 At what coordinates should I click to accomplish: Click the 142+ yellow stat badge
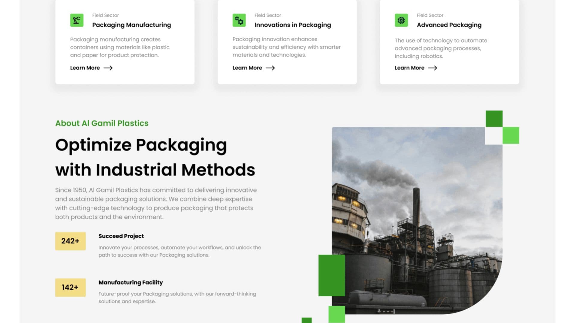[x=70, y=287]
